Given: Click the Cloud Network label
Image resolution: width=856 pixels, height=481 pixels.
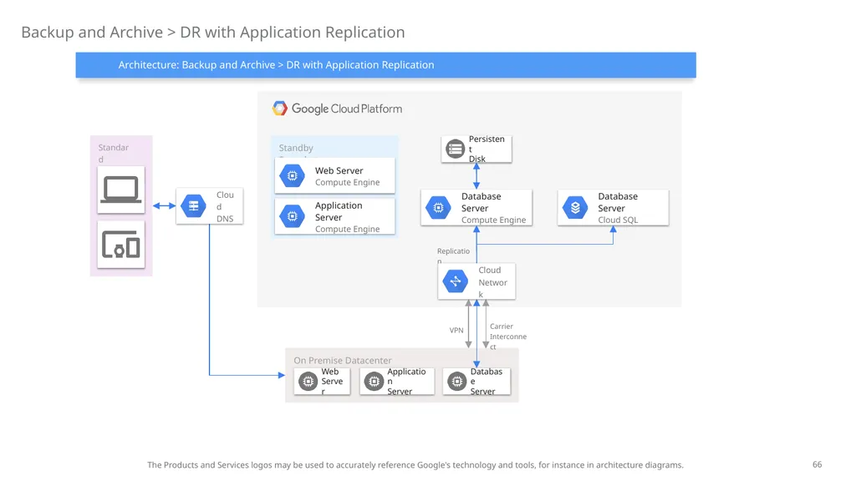Looking at the screenshot, I should point(493,282).
